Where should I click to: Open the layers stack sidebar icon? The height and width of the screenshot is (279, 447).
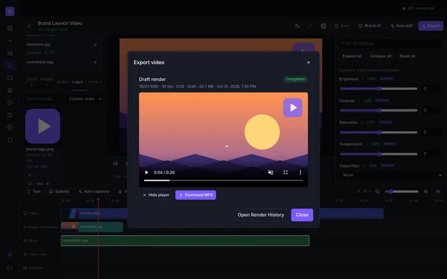click(x=10, y=90)
